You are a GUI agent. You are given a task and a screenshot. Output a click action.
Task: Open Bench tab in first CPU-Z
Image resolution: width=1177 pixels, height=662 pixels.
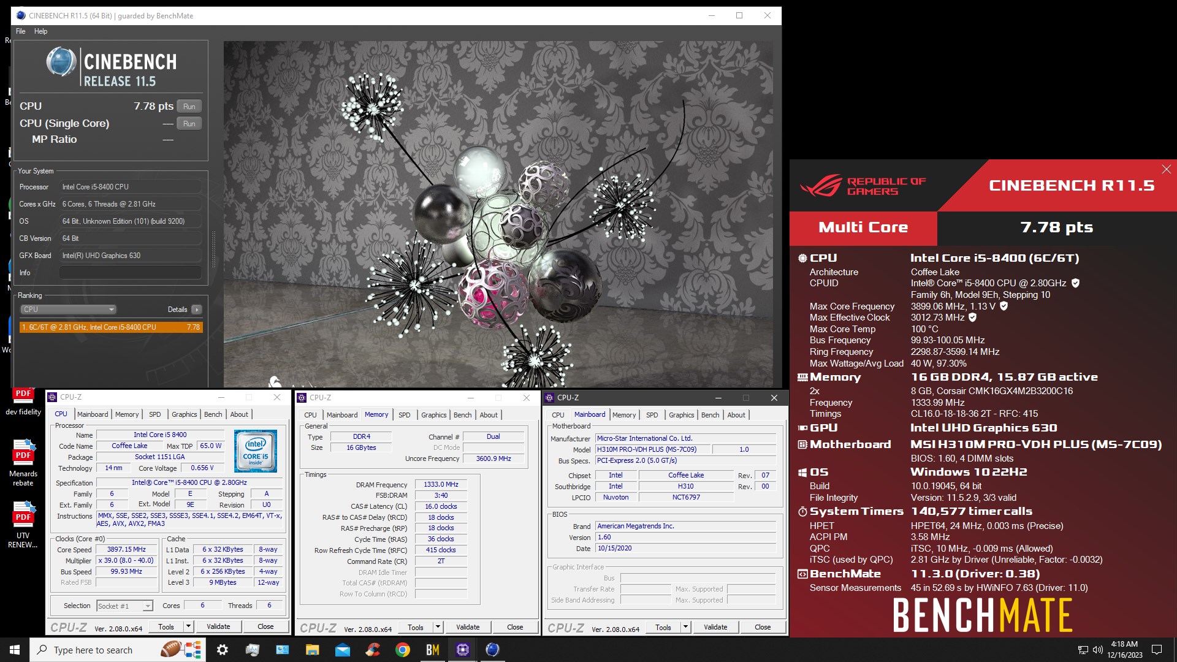(x=213, y=414)
